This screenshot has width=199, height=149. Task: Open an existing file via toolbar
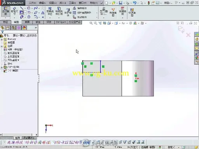(x=113, y=3)
